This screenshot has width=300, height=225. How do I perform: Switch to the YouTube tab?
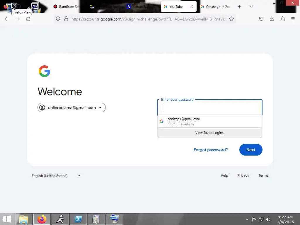click(178, 6)
